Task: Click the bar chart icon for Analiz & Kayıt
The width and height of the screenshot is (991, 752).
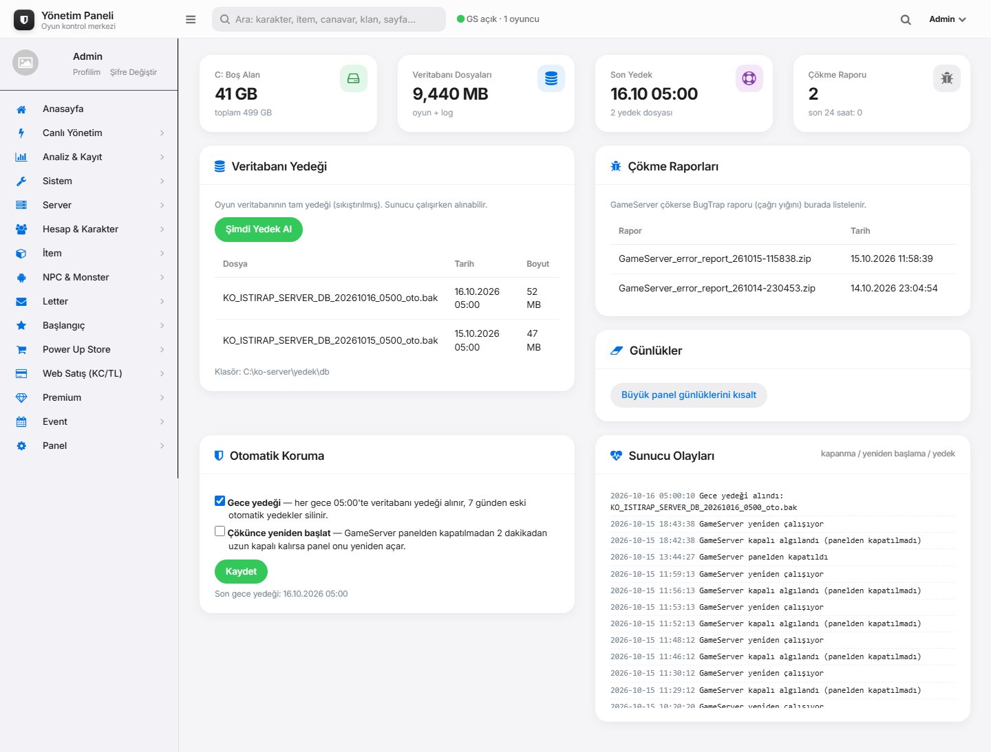Action: point(21,157)
